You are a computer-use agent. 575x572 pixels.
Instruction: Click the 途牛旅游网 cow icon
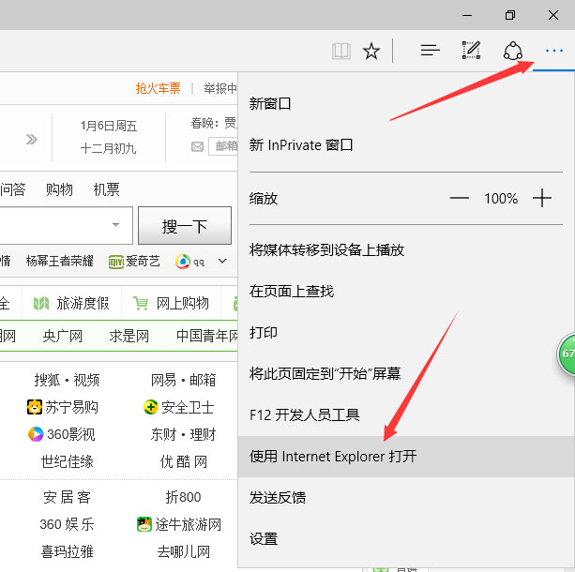tap(144, 524)
